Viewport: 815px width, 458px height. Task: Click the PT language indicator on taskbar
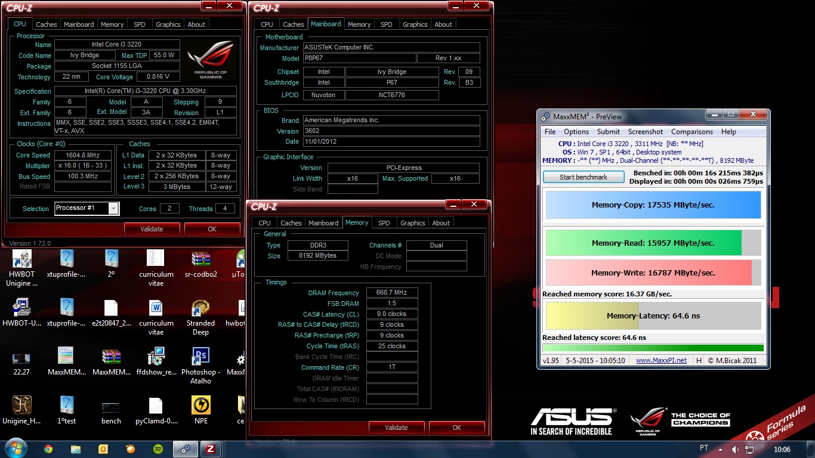tap(704, 448)
